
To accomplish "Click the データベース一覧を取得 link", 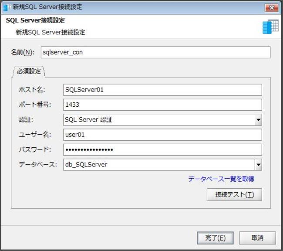I will pos(221,179).
